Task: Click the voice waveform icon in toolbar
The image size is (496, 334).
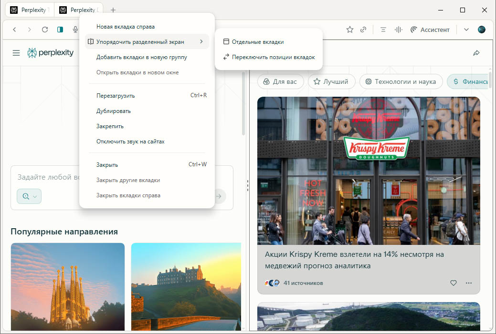Action: coord(398,30)
